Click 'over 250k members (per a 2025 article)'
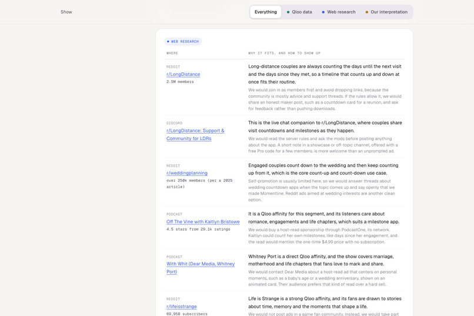The height and width of the screenshot is (316, 474). tap(199, 184)
